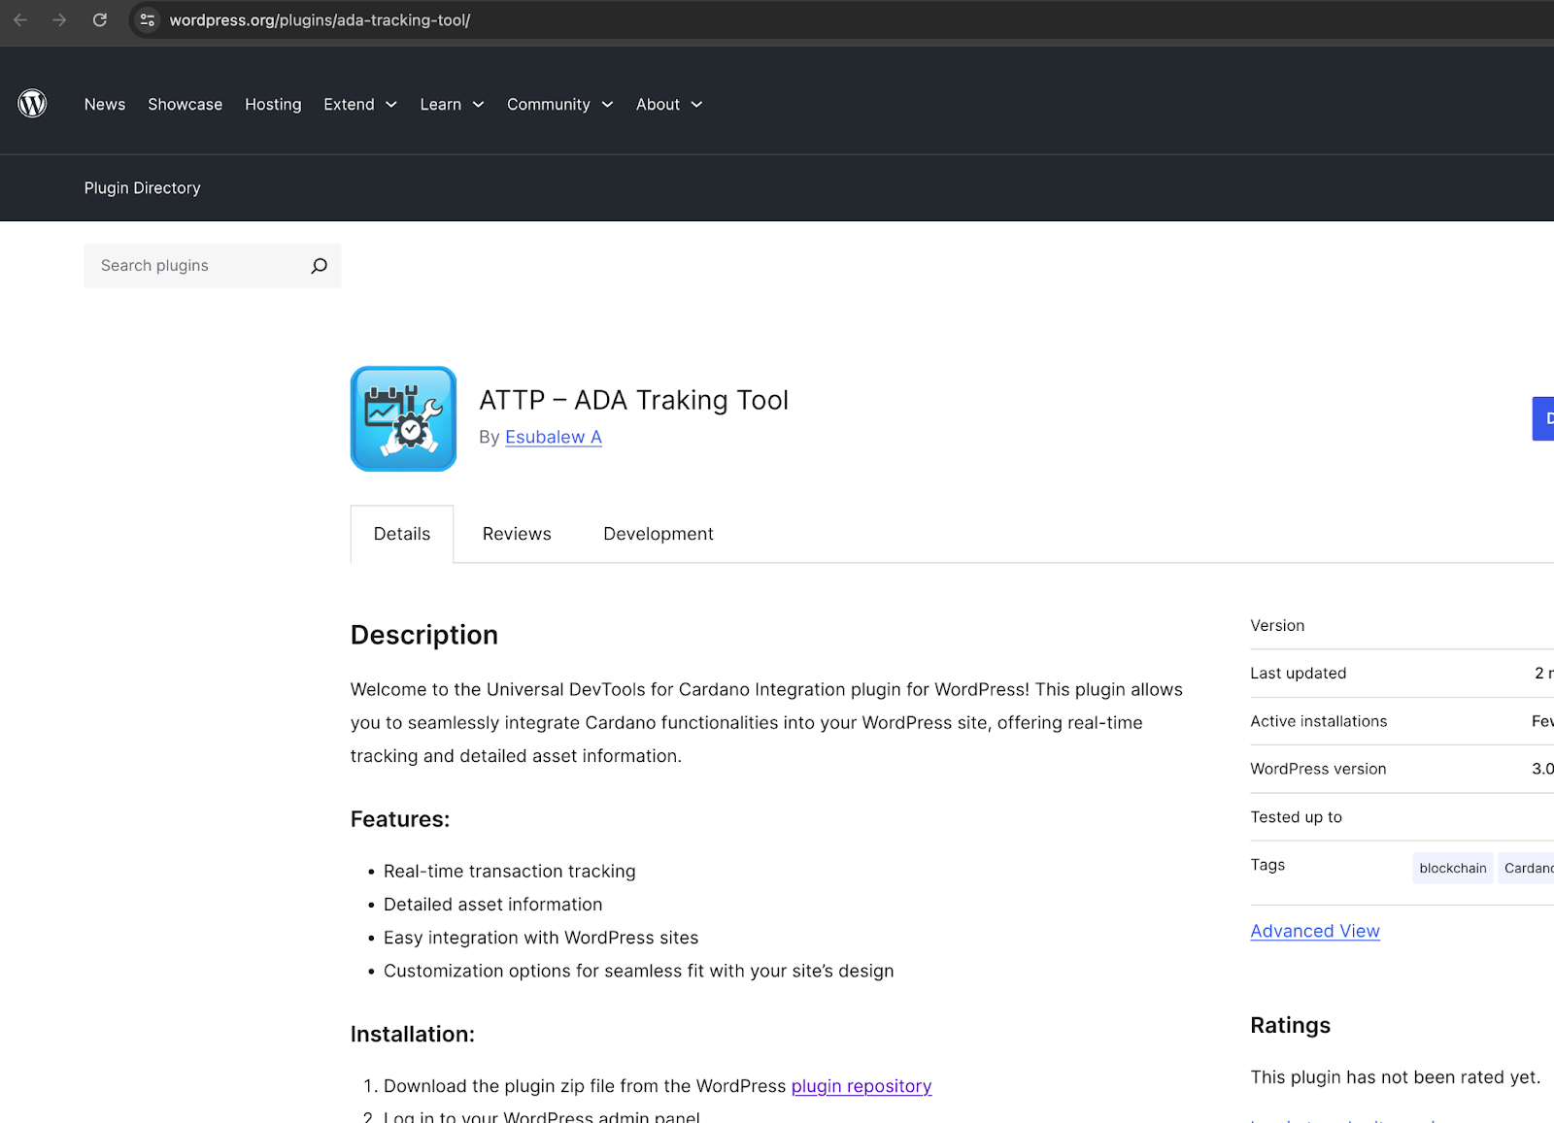
Task: Click the ATTP plugin icon image
Action: pyautogui.click(x=403, y=418)
